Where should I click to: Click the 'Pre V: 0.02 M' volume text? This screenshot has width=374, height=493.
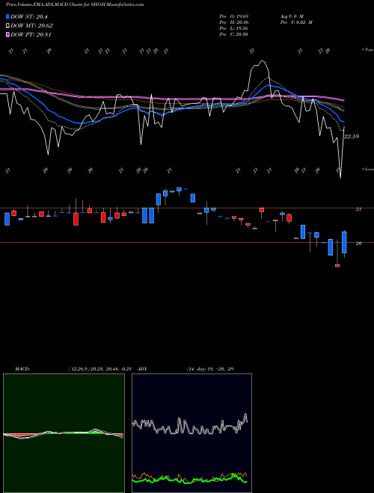tap(296, 22)
